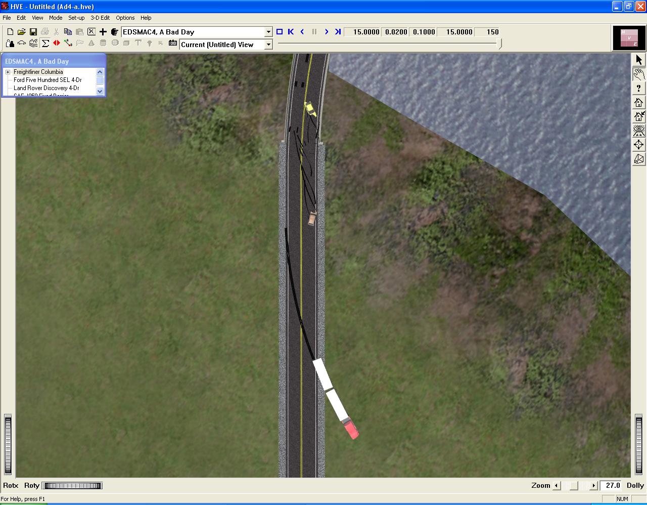Screen dimensions: 647x505
Task: Open the 3-D Edit menu
Action: [100, 18]
